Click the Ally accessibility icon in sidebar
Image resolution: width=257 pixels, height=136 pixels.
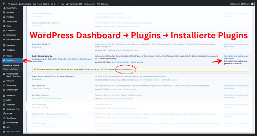(x=4, y=127)
